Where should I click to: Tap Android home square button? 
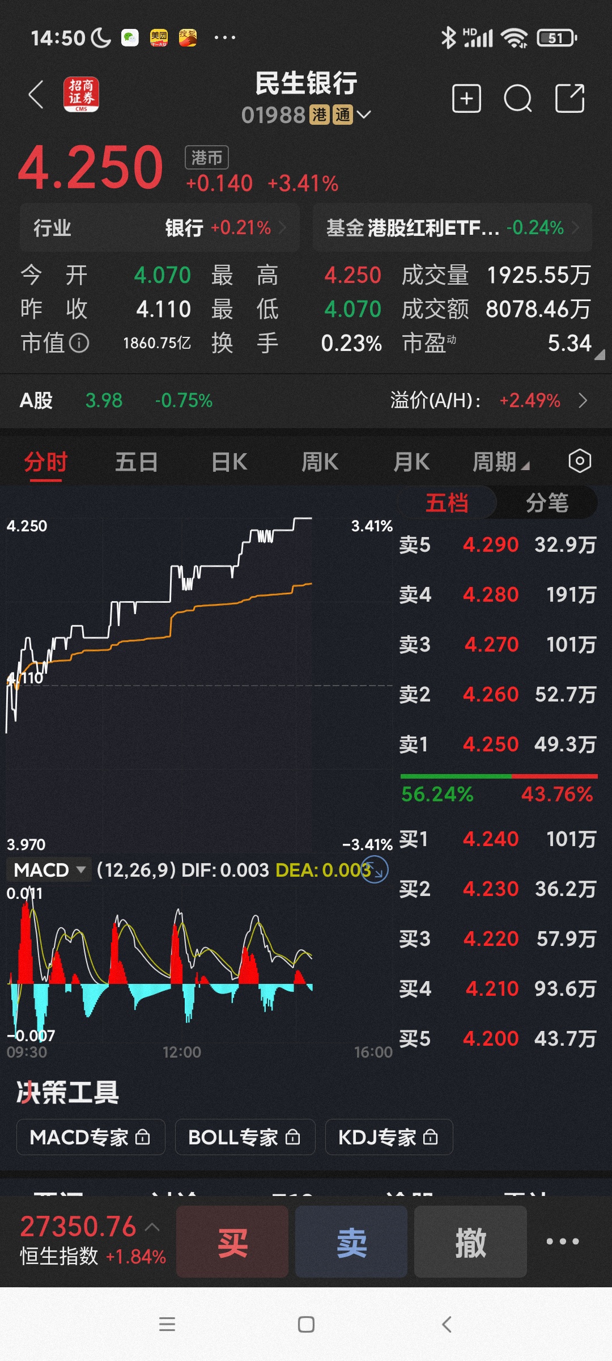coord(306,1324)
